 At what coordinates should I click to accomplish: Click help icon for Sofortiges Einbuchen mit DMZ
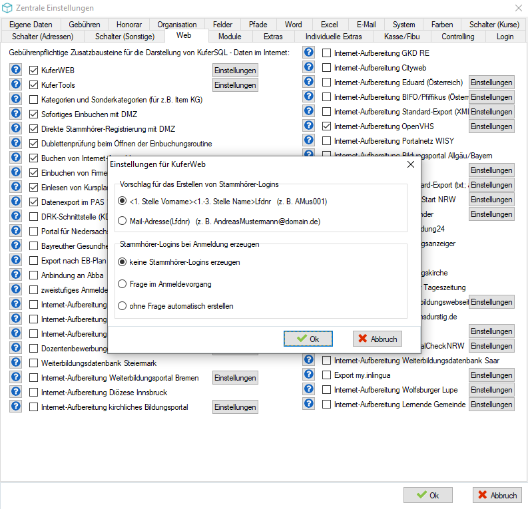(x=15, y=113)
